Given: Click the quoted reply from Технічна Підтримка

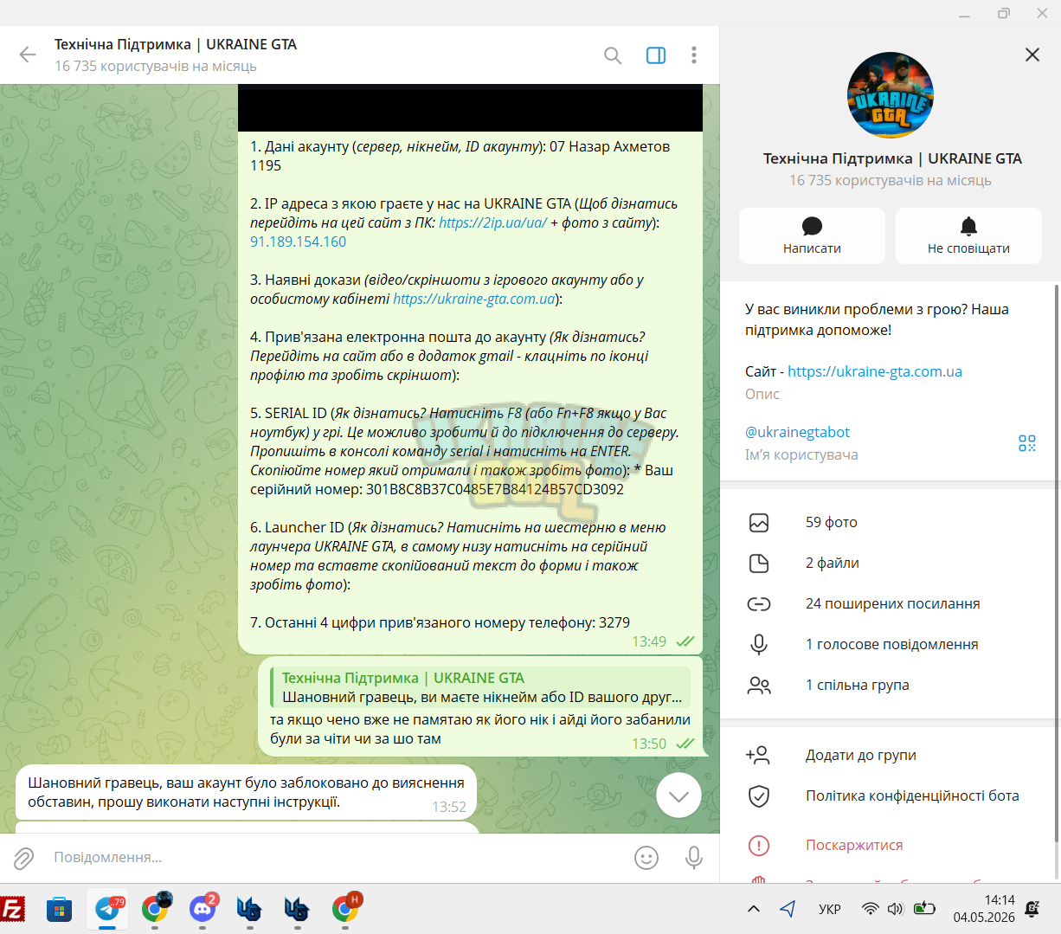Looking at the screenshot, I should click(480, 687).
